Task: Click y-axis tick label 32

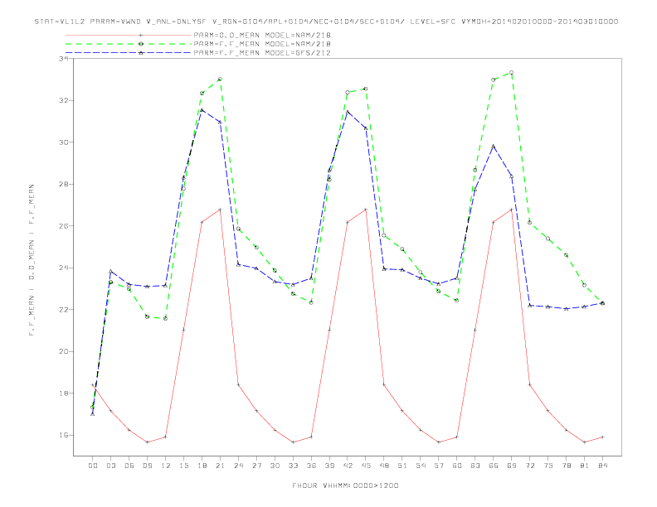Action: point(64,100)
